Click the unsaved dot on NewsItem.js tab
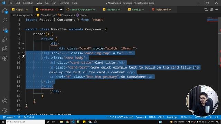The height and width of the screenshot is (124, 221). [61, 10]
